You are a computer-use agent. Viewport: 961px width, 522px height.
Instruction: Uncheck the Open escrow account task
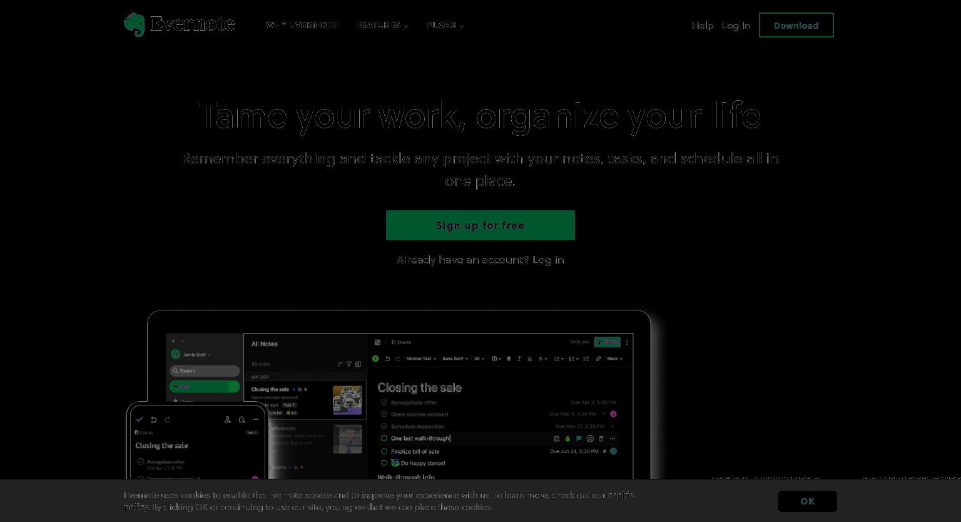[384, 414]
